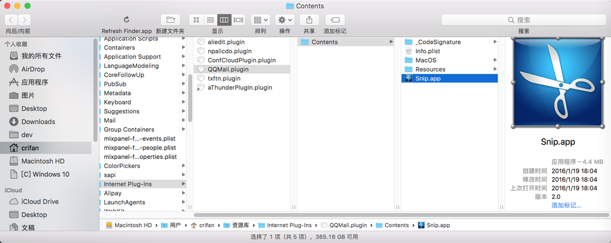Select the mixpanel-f…-events.plist file
This screenshot has height=243, width=611.
[x=143, y=138]
